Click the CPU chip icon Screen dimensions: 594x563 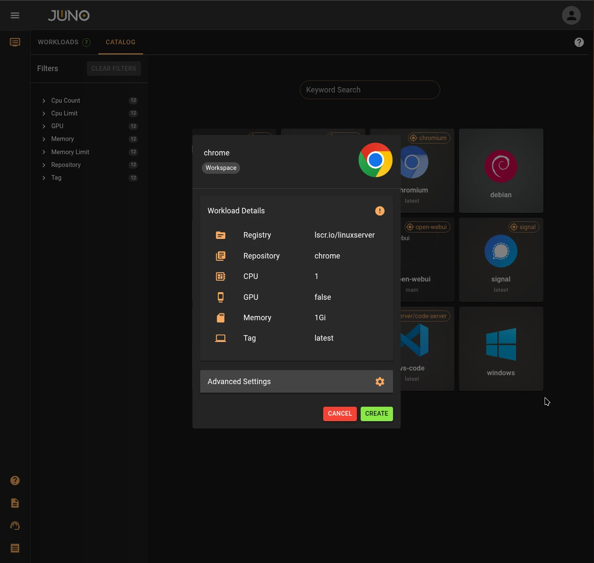point(221,276)
